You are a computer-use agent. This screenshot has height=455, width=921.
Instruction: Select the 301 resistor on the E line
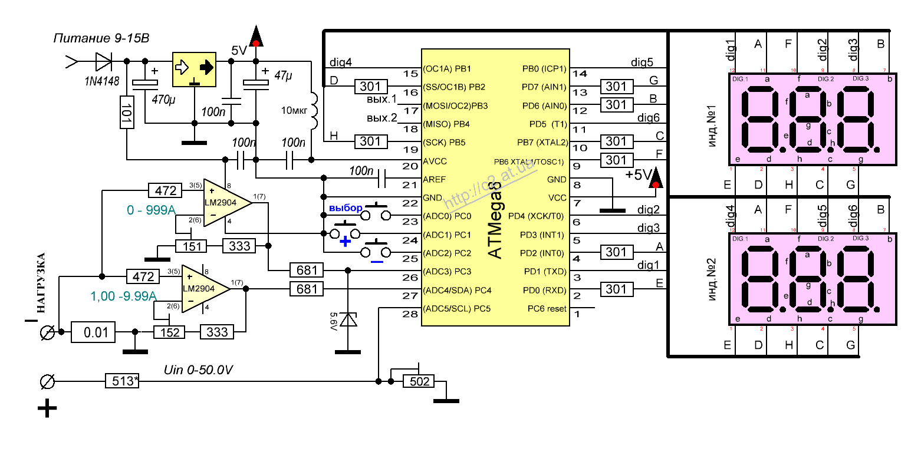click(616, 289)
